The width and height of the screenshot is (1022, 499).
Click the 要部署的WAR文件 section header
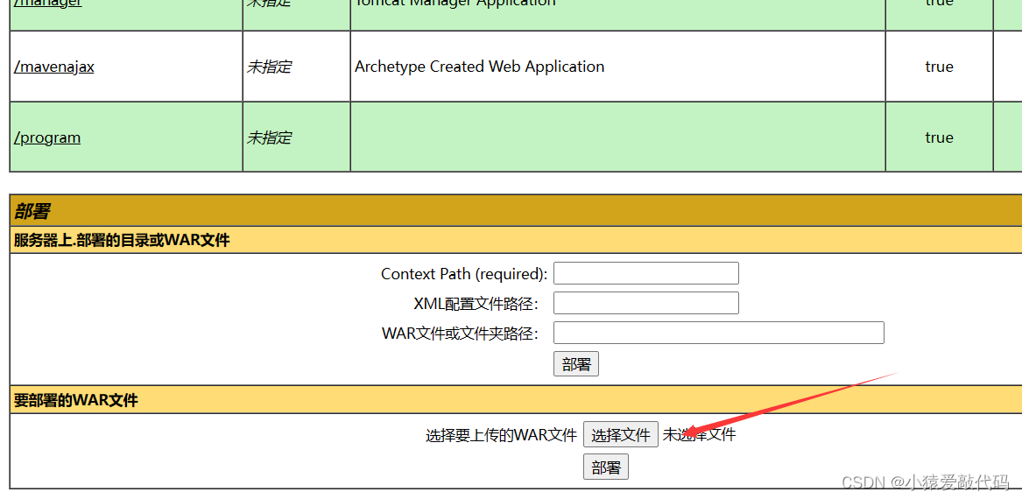coord(75,400)
